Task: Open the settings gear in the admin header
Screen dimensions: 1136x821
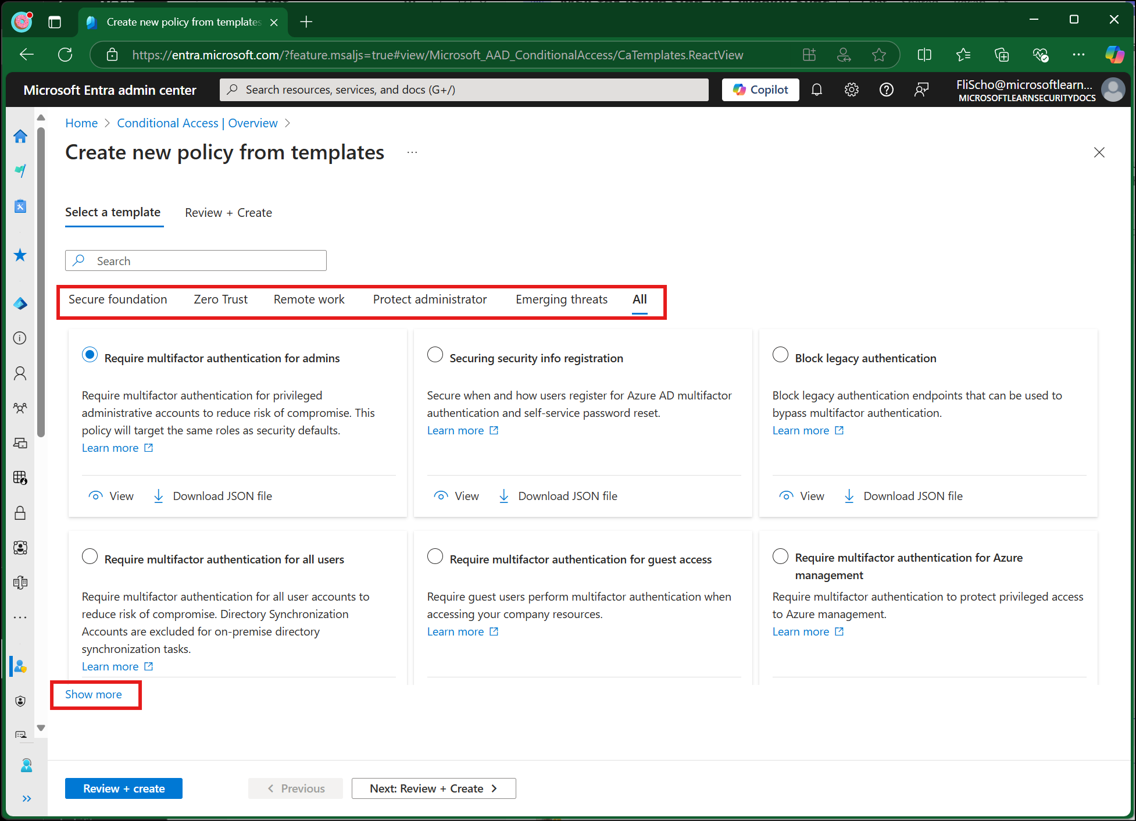Action: 851,90
